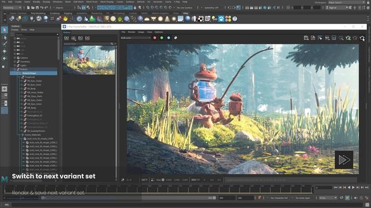Click the checkerboard texture shelf icon
Image resolution: width=371 pixels, height=208 pixels.
201,19
